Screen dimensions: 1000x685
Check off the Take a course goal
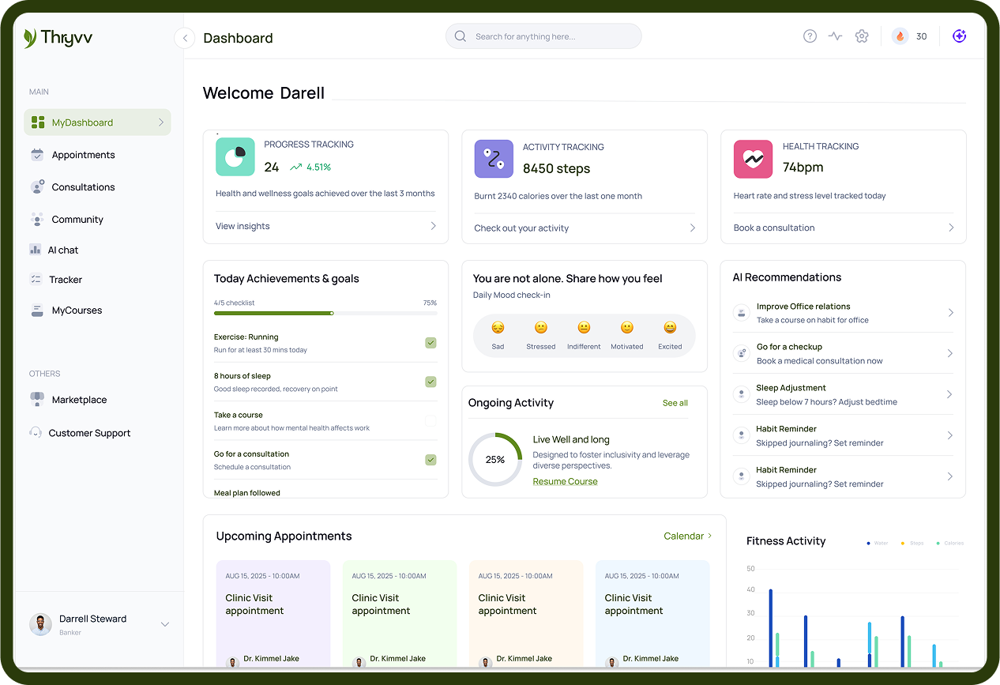click(x=430, y=420)
